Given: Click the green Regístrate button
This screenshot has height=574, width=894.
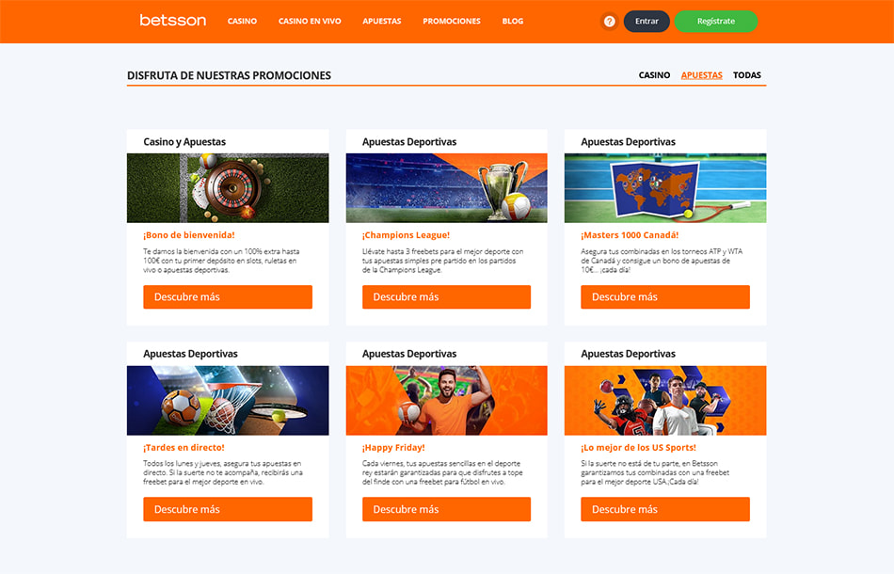Looking at the screenshot, I should point(716,21).
